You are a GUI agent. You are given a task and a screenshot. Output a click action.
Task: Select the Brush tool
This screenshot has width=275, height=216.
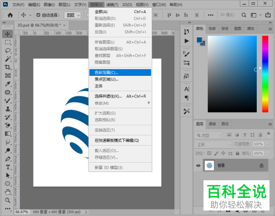(x=8, y=101)
